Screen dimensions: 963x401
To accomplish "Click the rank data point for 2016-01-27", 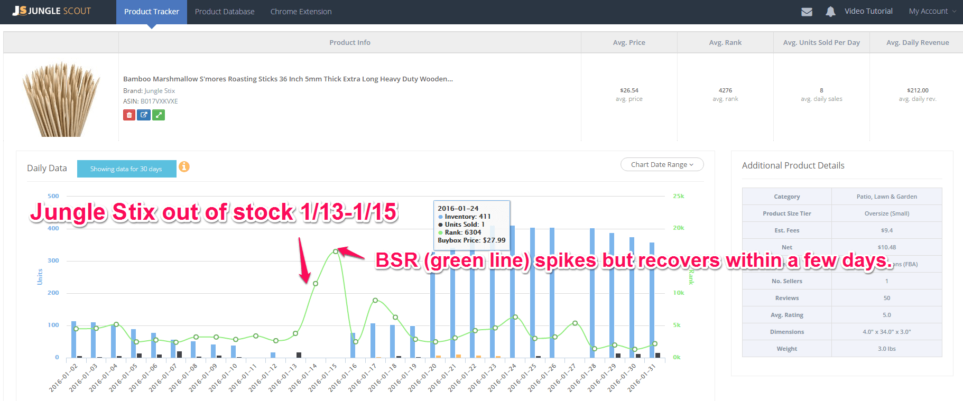I will [575, 323].
